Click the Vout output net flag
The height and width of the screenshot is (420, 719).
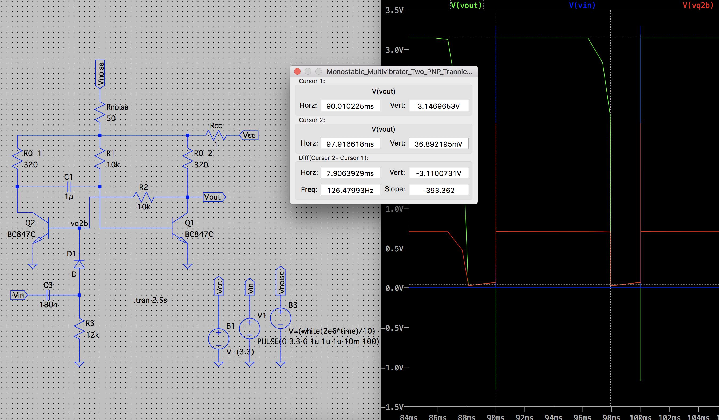[214, 197]
